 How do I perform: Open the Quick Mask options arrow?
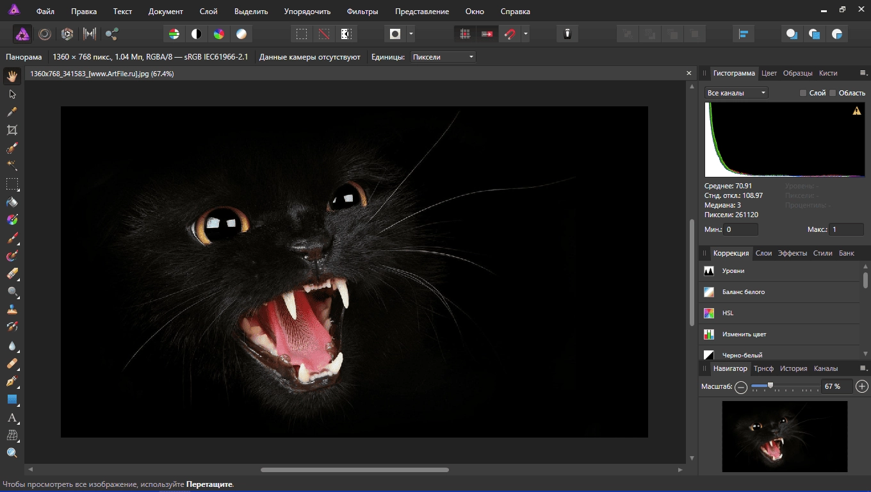tap(411, 34)
